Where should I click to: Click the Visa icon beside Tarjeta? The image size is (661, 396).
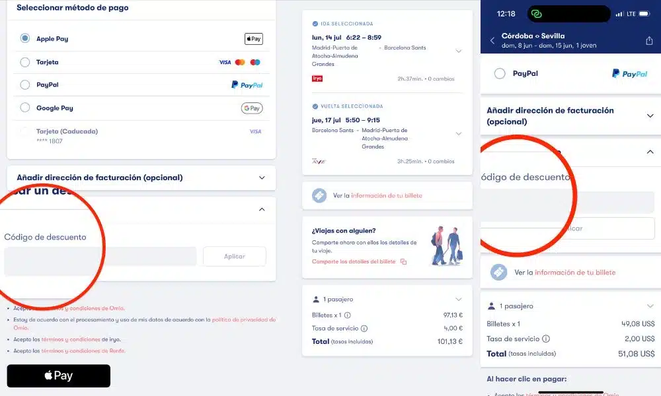tap(225, 61)
